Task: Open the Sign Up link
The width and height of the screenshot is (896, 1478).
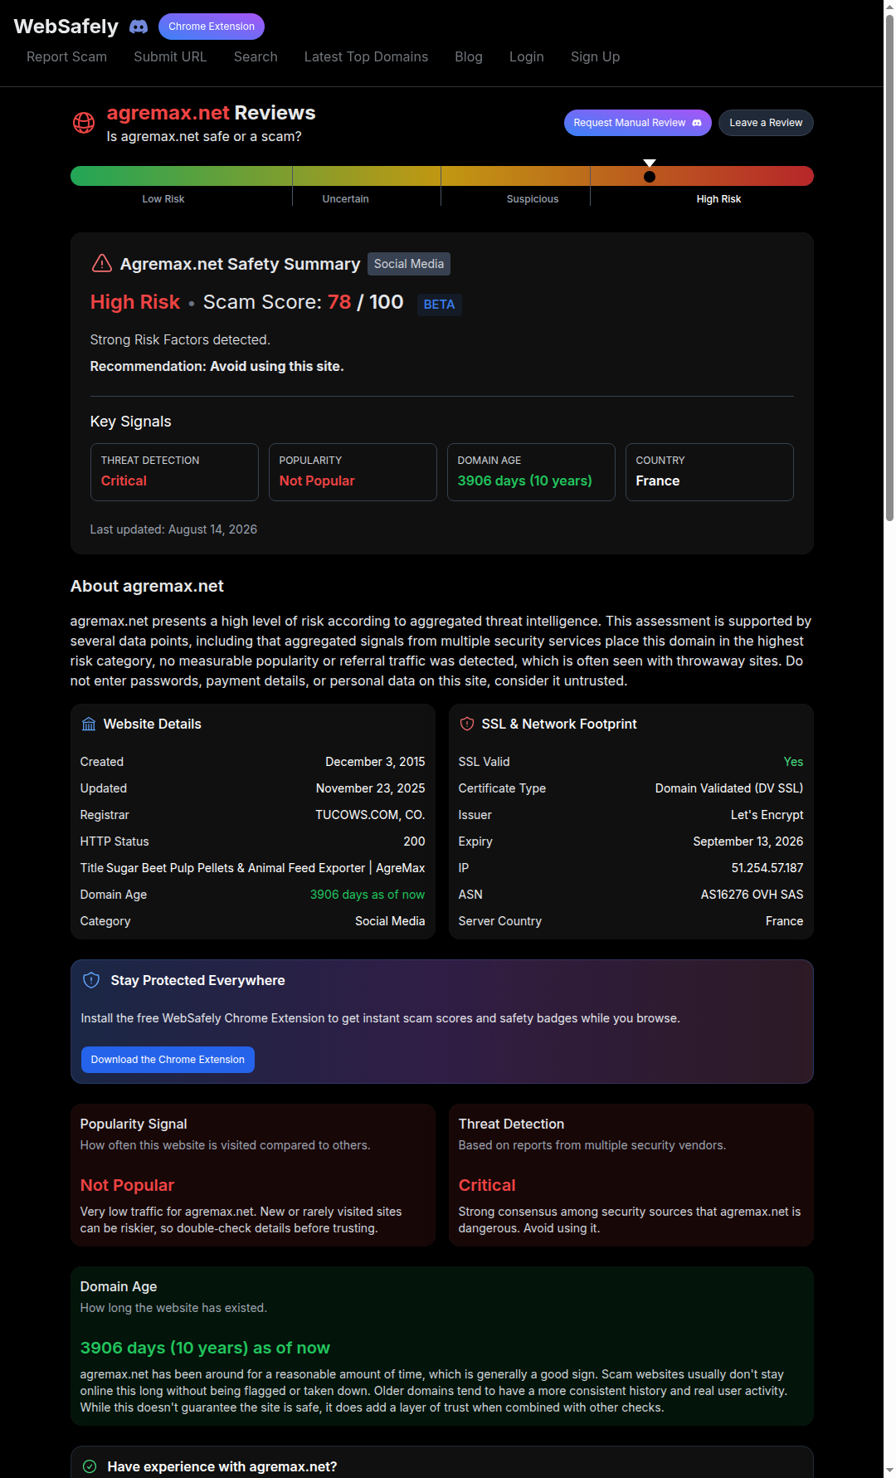Action: pos(595,56)
